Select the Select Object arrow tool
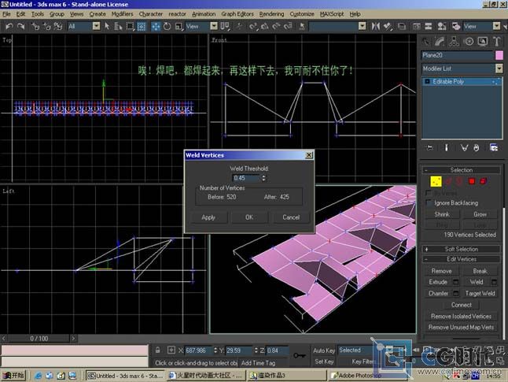The width and height of the screenshot is (508, 382). (107, 26)
